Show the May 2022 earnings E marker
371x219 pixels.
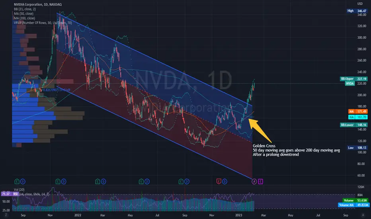click(141, 182)
